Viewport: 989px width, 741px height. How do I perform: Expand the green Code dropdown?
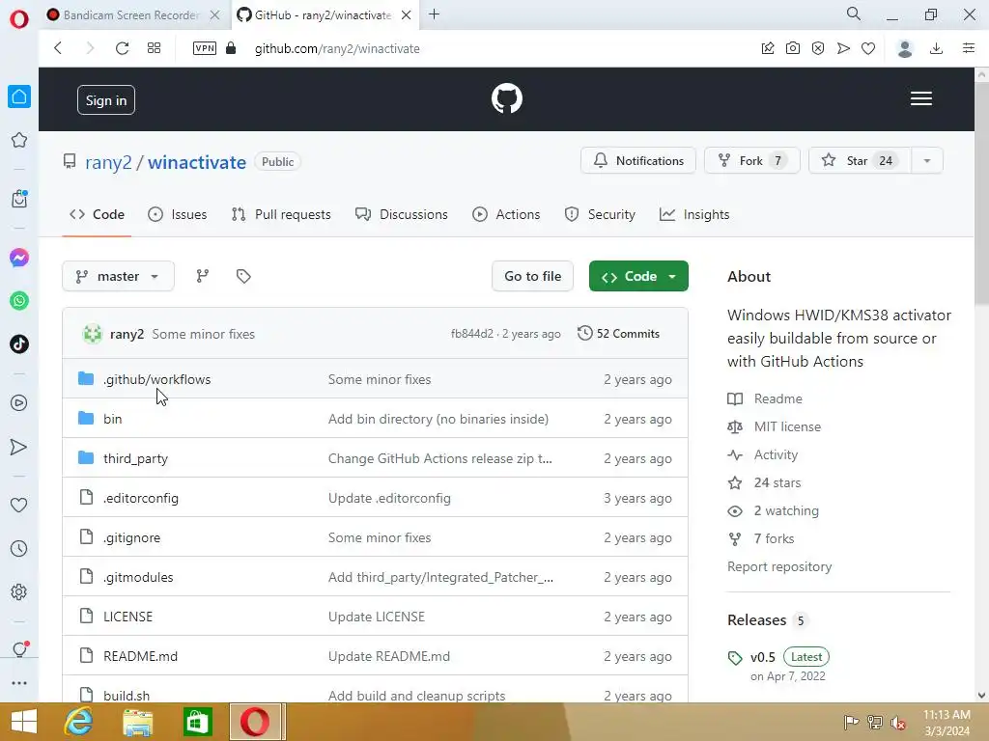(638, 276)
